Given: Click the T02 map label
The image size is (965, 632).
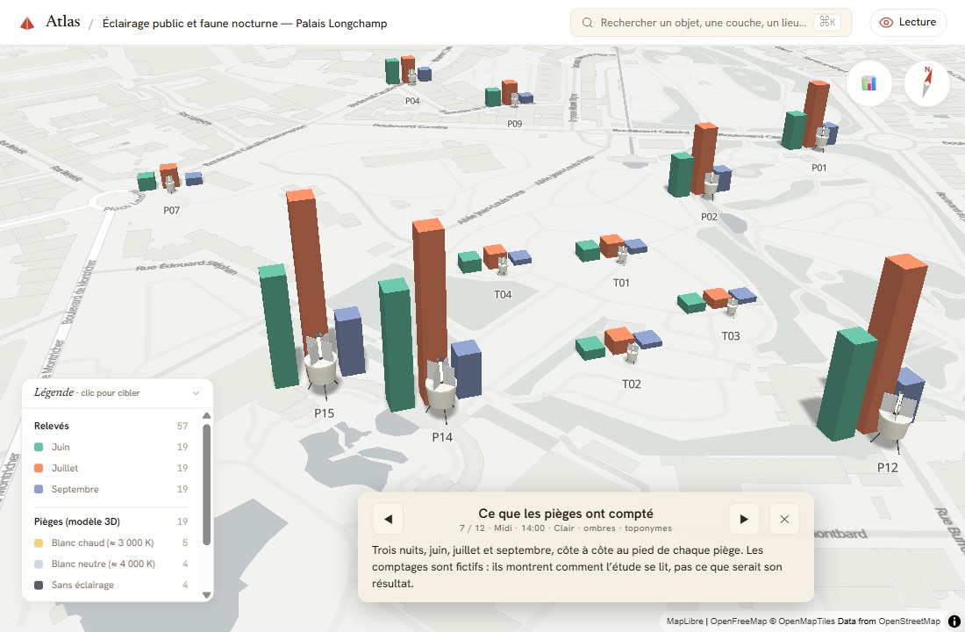Looking at the screenshot, I should [632, 384].
